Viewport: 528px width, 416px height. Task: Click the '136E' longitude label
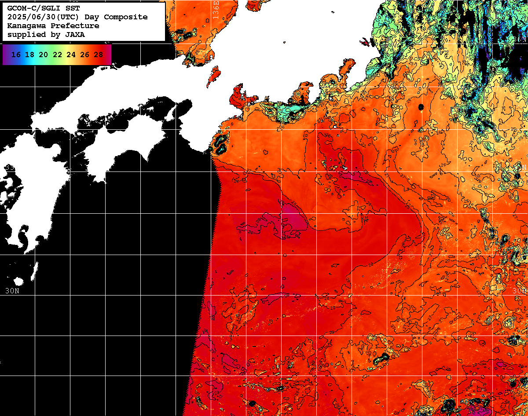pos(215,10)
